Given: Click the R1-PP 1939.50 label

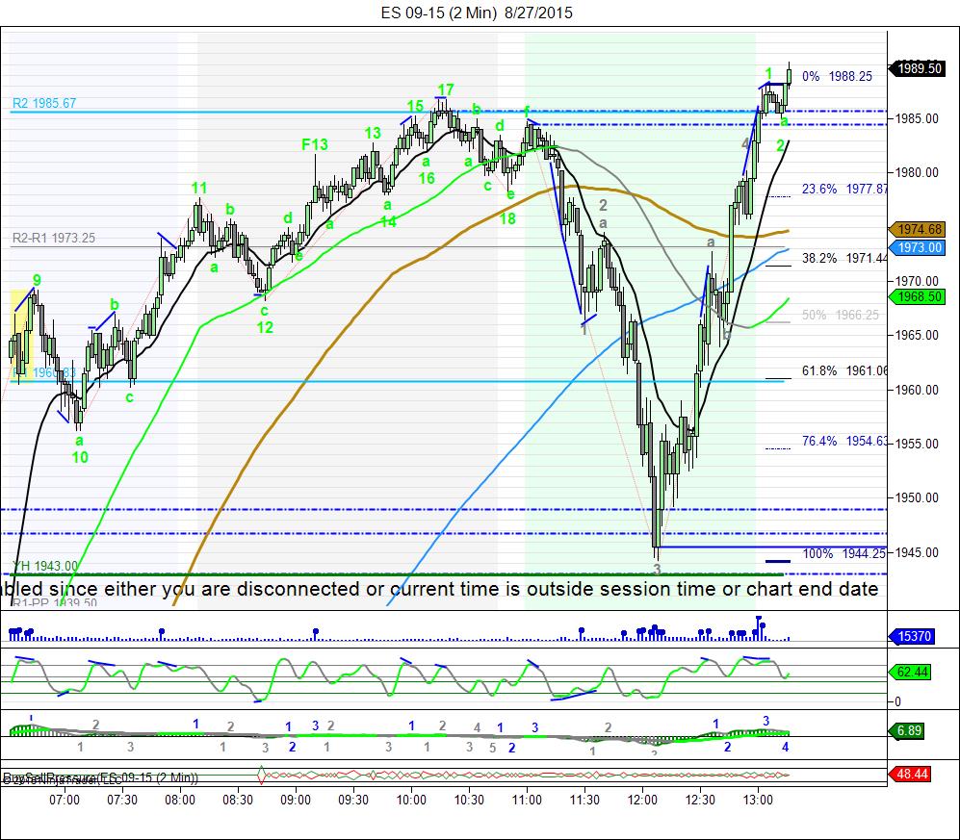Looking at the screenshot, I should click(54, 603).
